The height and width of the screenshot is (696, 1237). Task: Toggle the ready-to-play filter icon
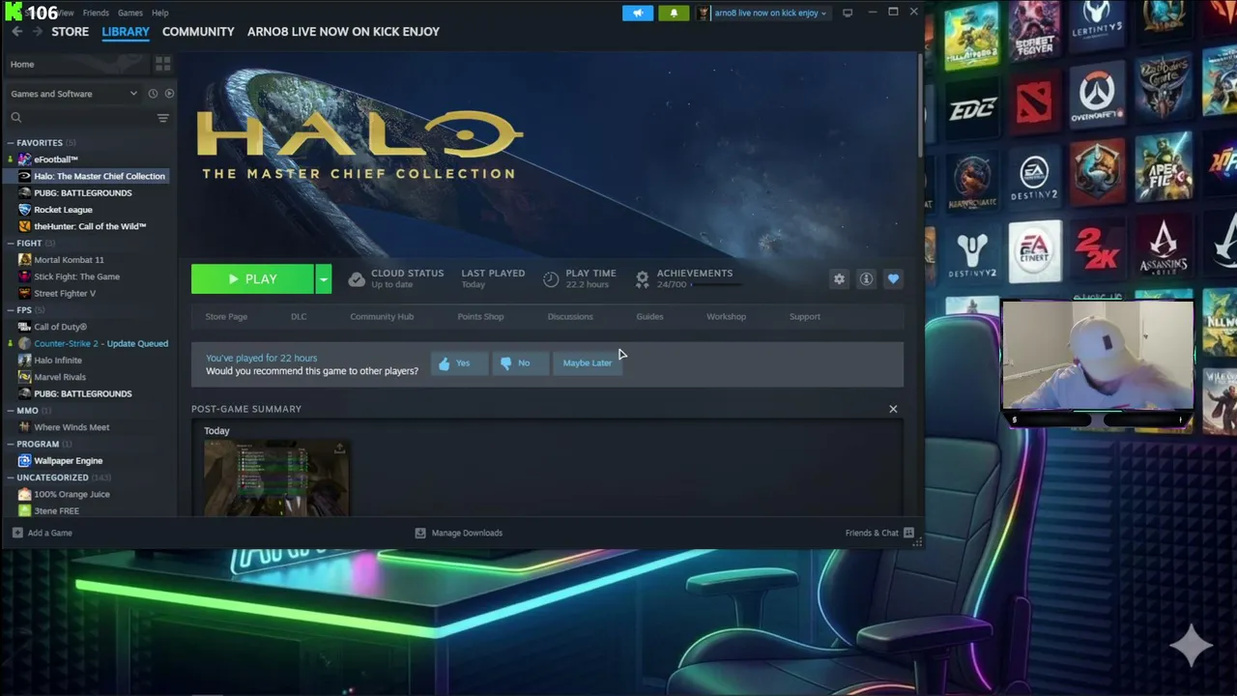point(169,94)
